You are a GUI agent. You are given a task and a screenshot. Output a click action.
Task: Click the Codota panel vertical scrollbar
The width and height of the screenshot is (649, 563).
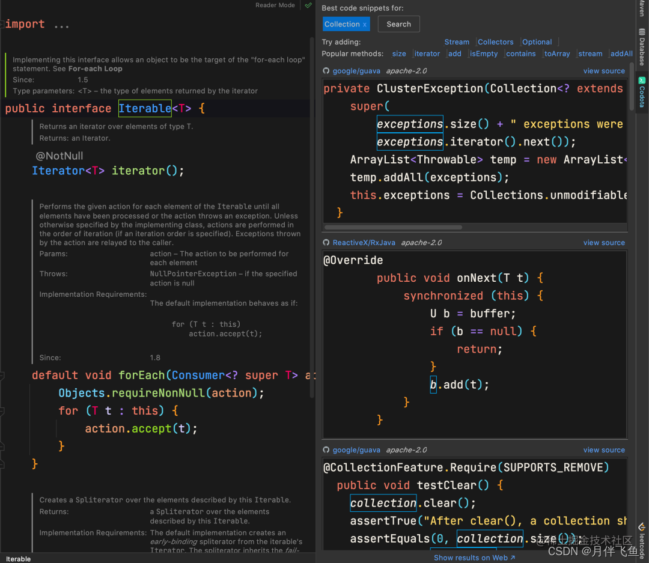point(632,86)
